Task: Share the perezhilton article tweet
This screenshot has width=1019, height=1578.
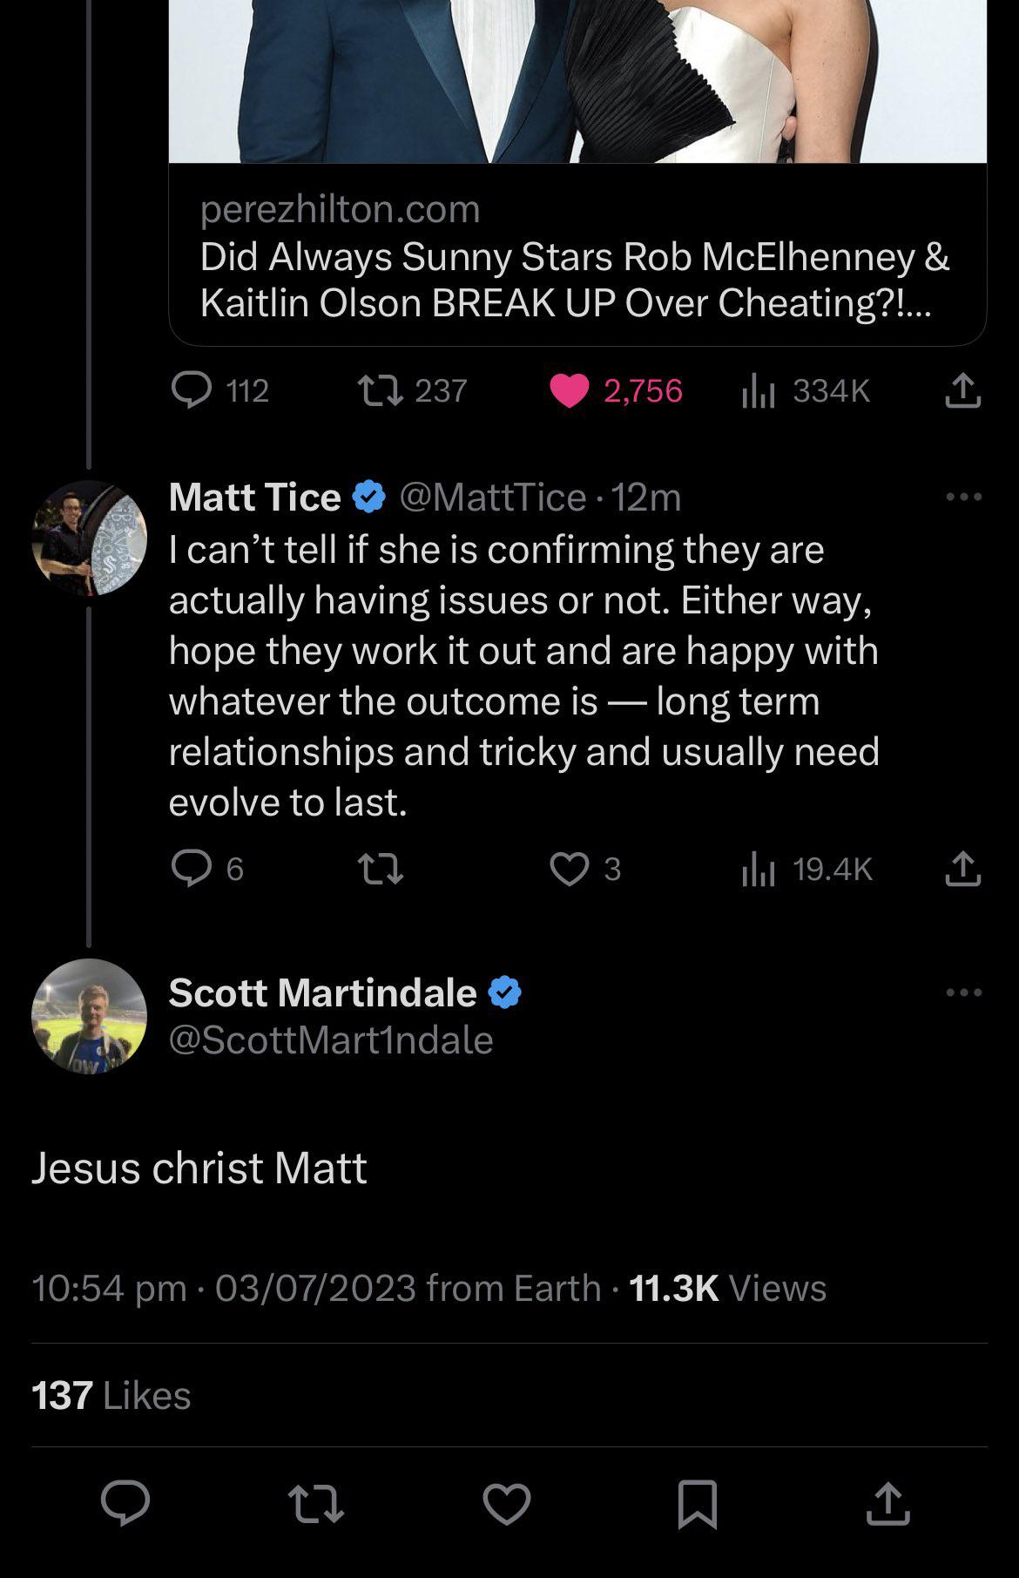Action: [963, 390]
